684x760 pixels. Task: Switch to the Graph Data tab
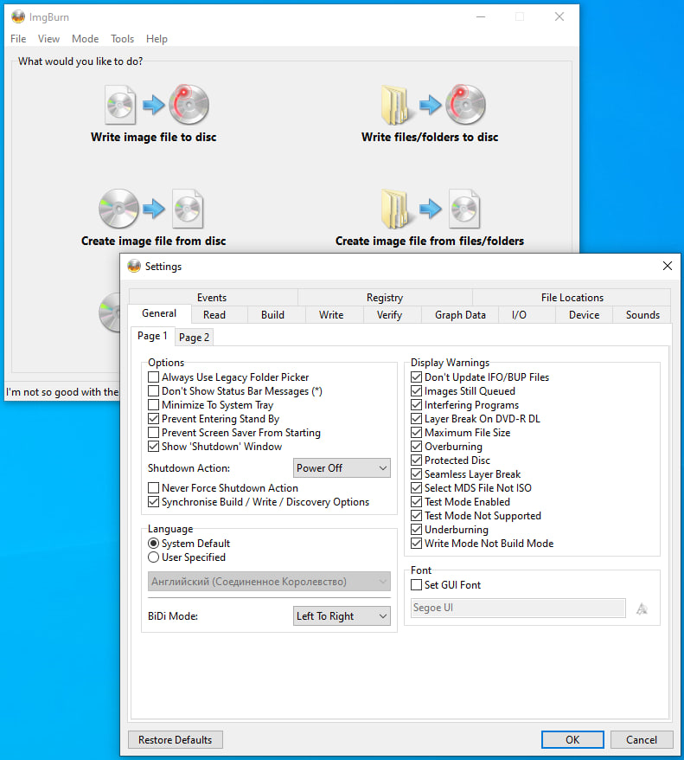coord(460,315)
